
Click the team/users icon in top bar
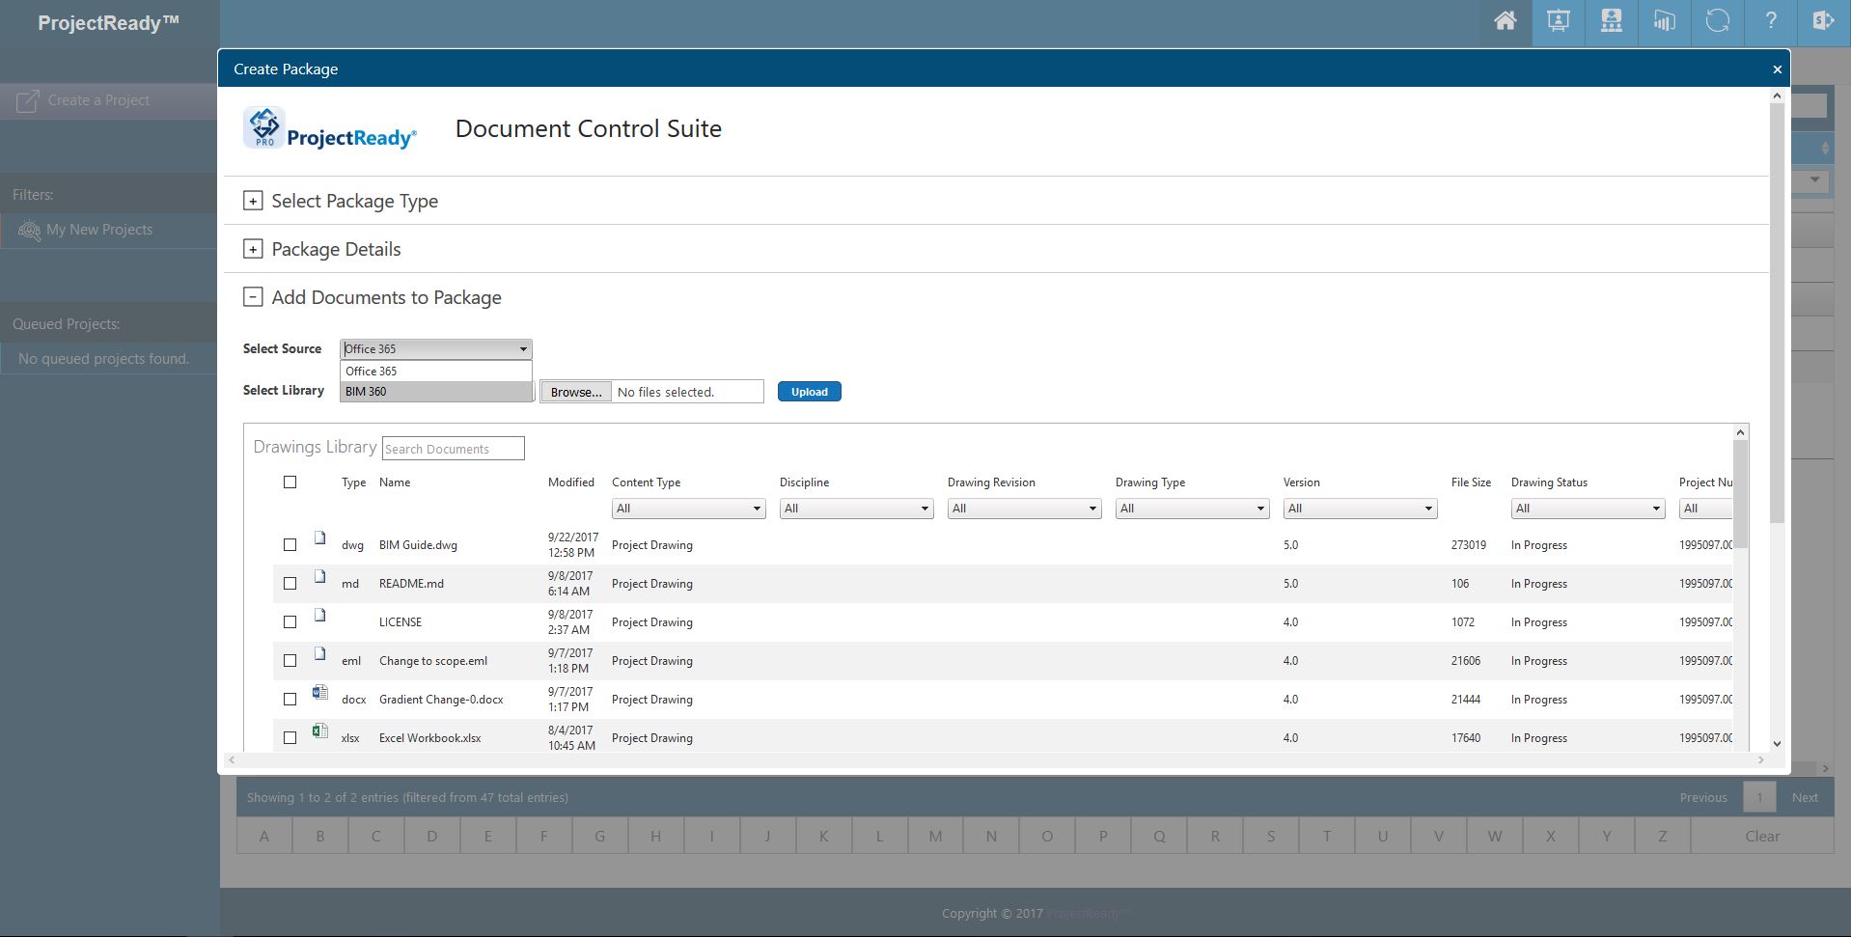(1611, 21)
